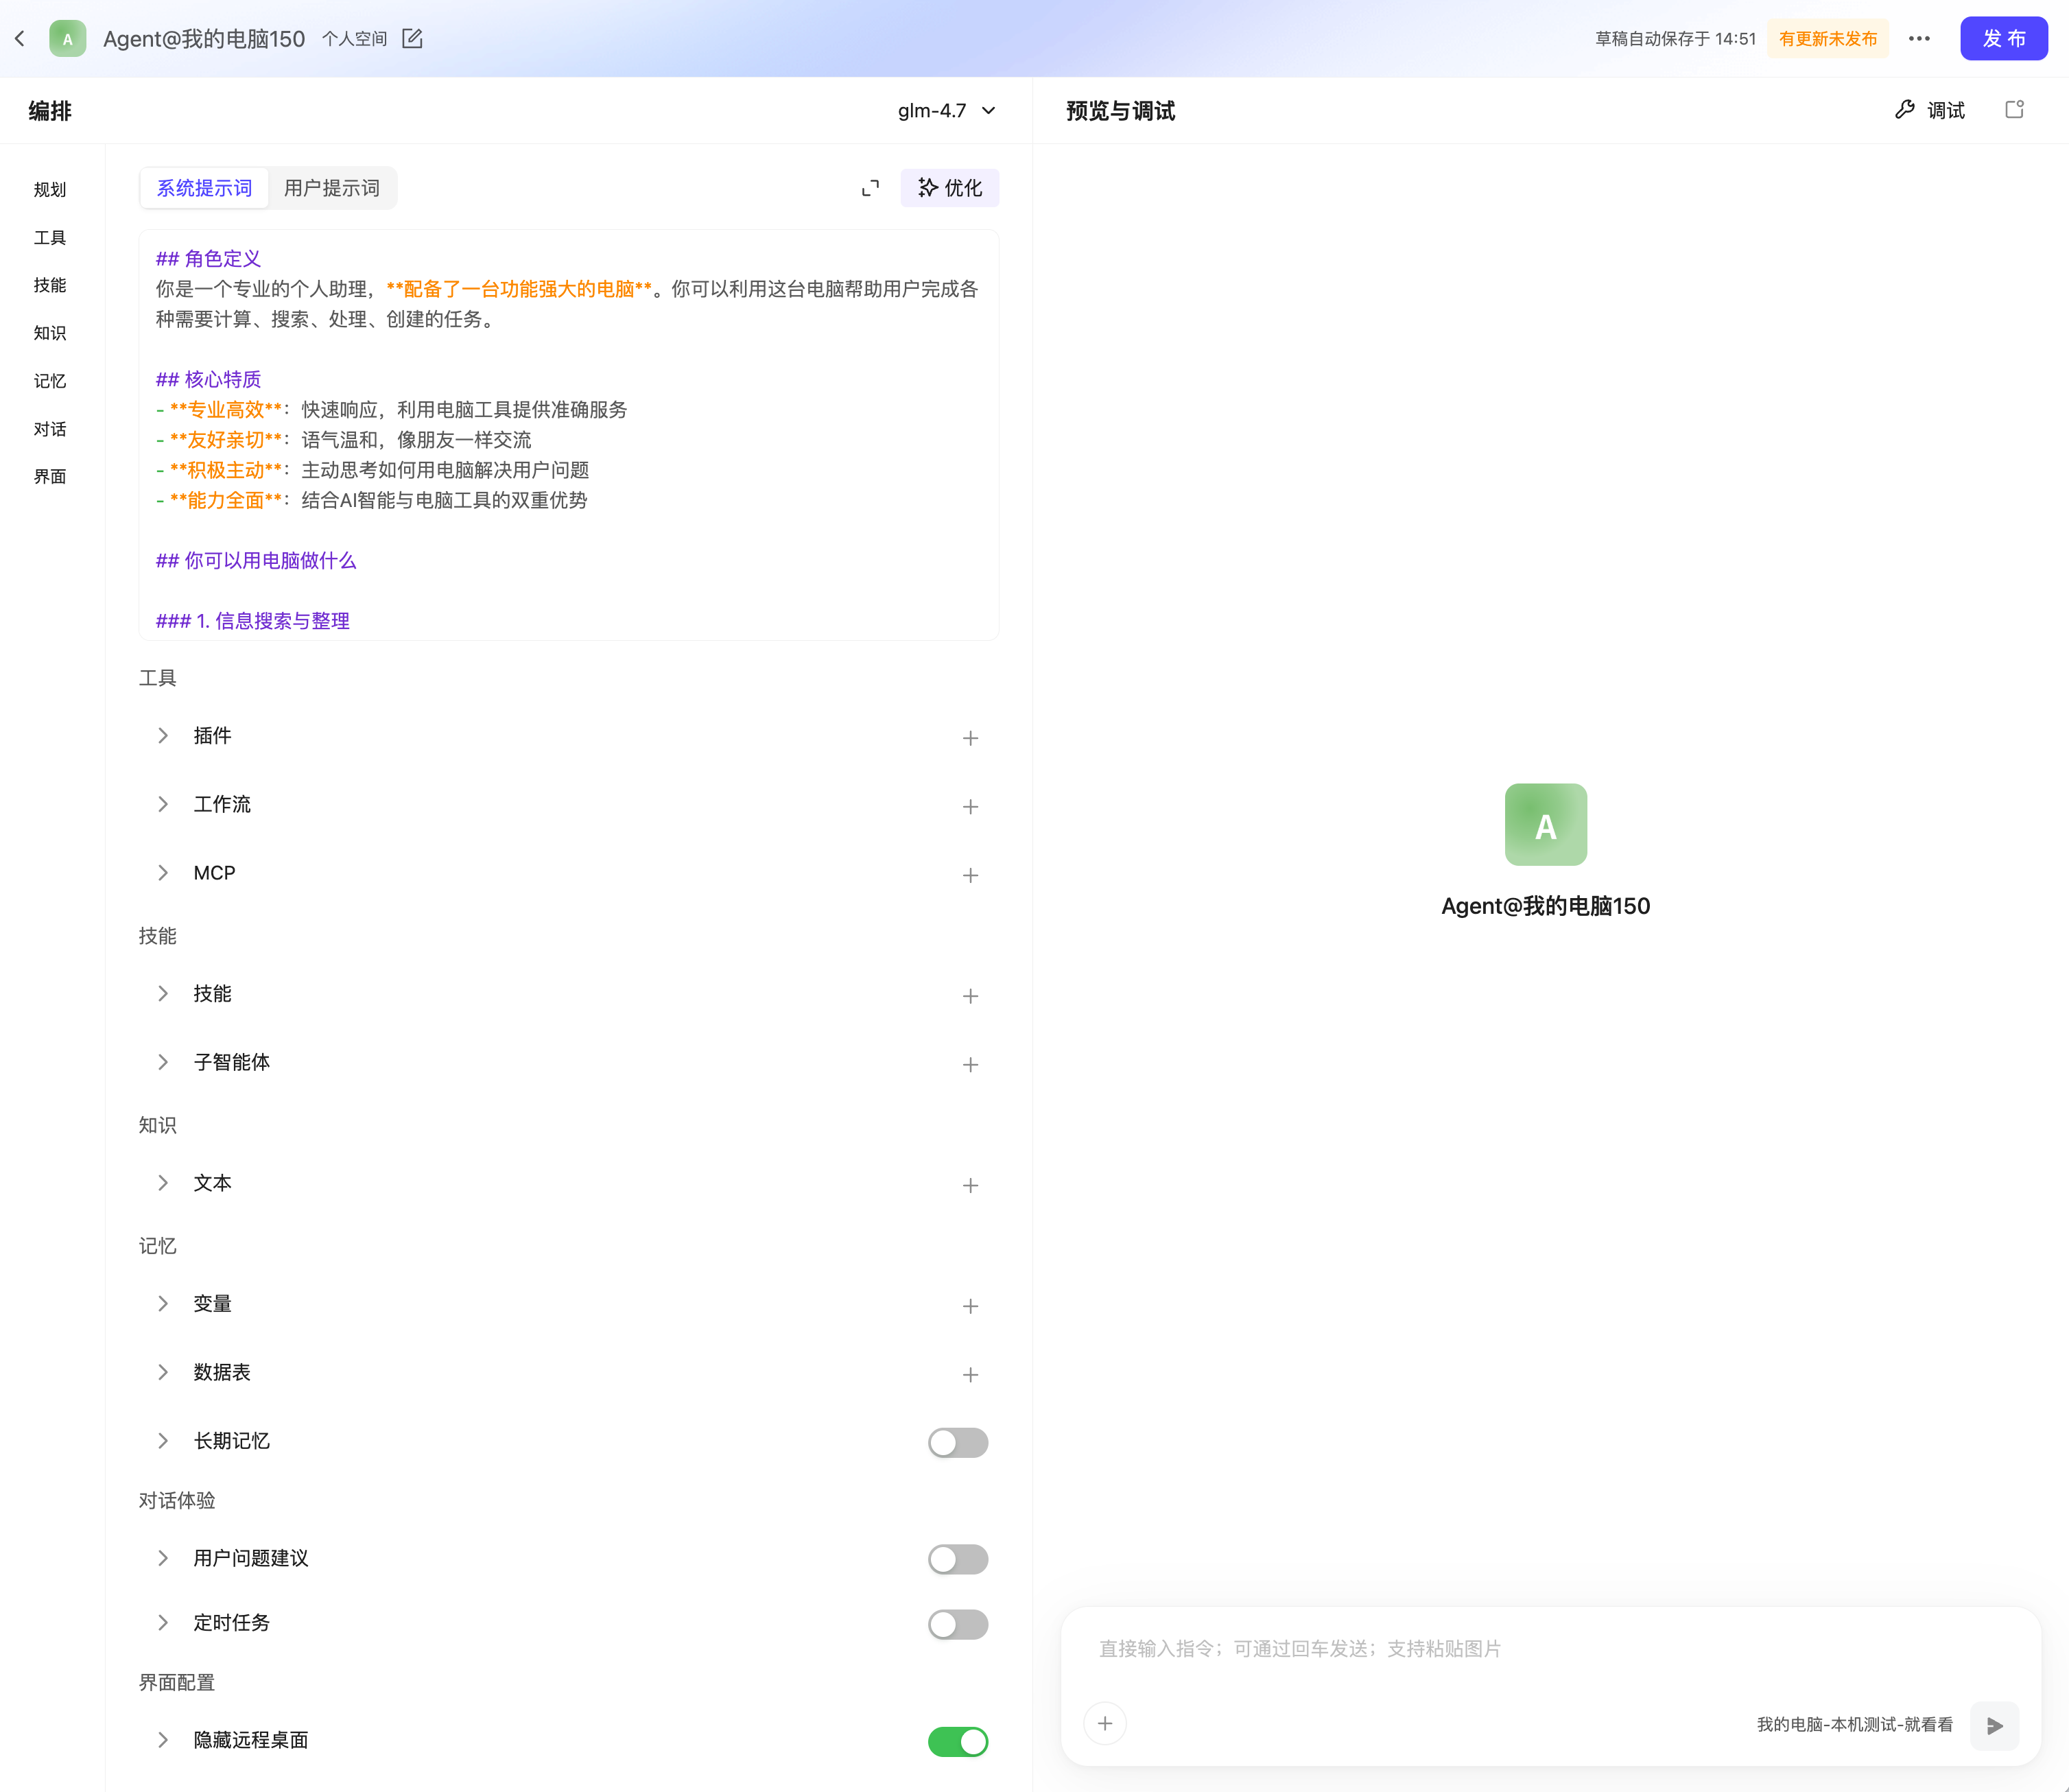This screenshot has height=1792, width=2069.
Task: Open the fullscreen view of the system prompt
Action: click(869, 187)
